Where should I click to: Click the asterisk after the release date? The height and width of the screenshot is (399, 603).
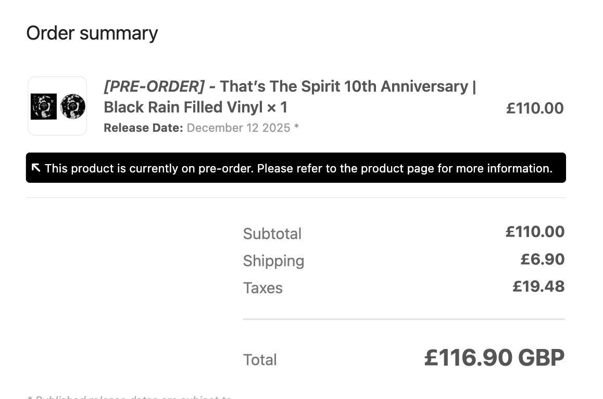click(x=296, y=127)
